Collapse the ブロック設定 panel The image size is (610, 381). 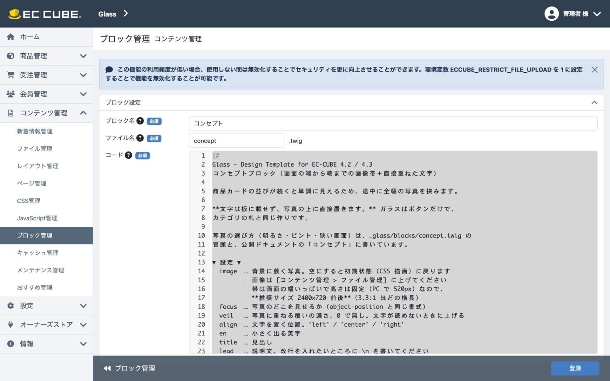[594, 103]
